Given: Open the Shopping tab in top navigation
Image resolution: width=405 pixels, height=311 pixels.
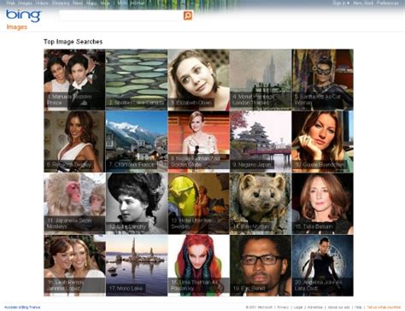Looking at the screenshot, I should click(61, 3).
